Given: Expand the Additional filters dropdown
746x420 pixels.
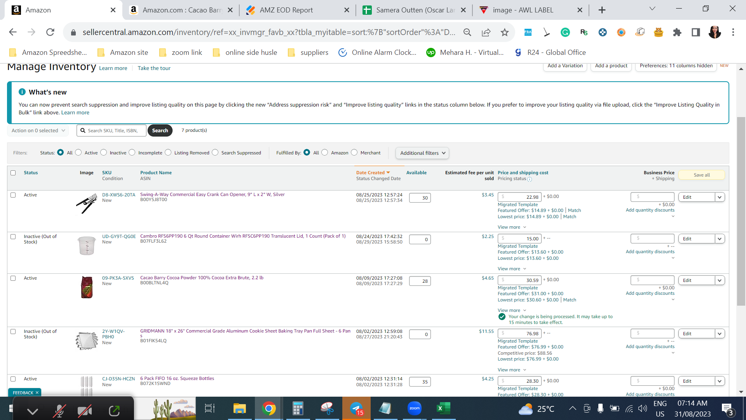Looking at the screenshot, I should tap(422, 153).
